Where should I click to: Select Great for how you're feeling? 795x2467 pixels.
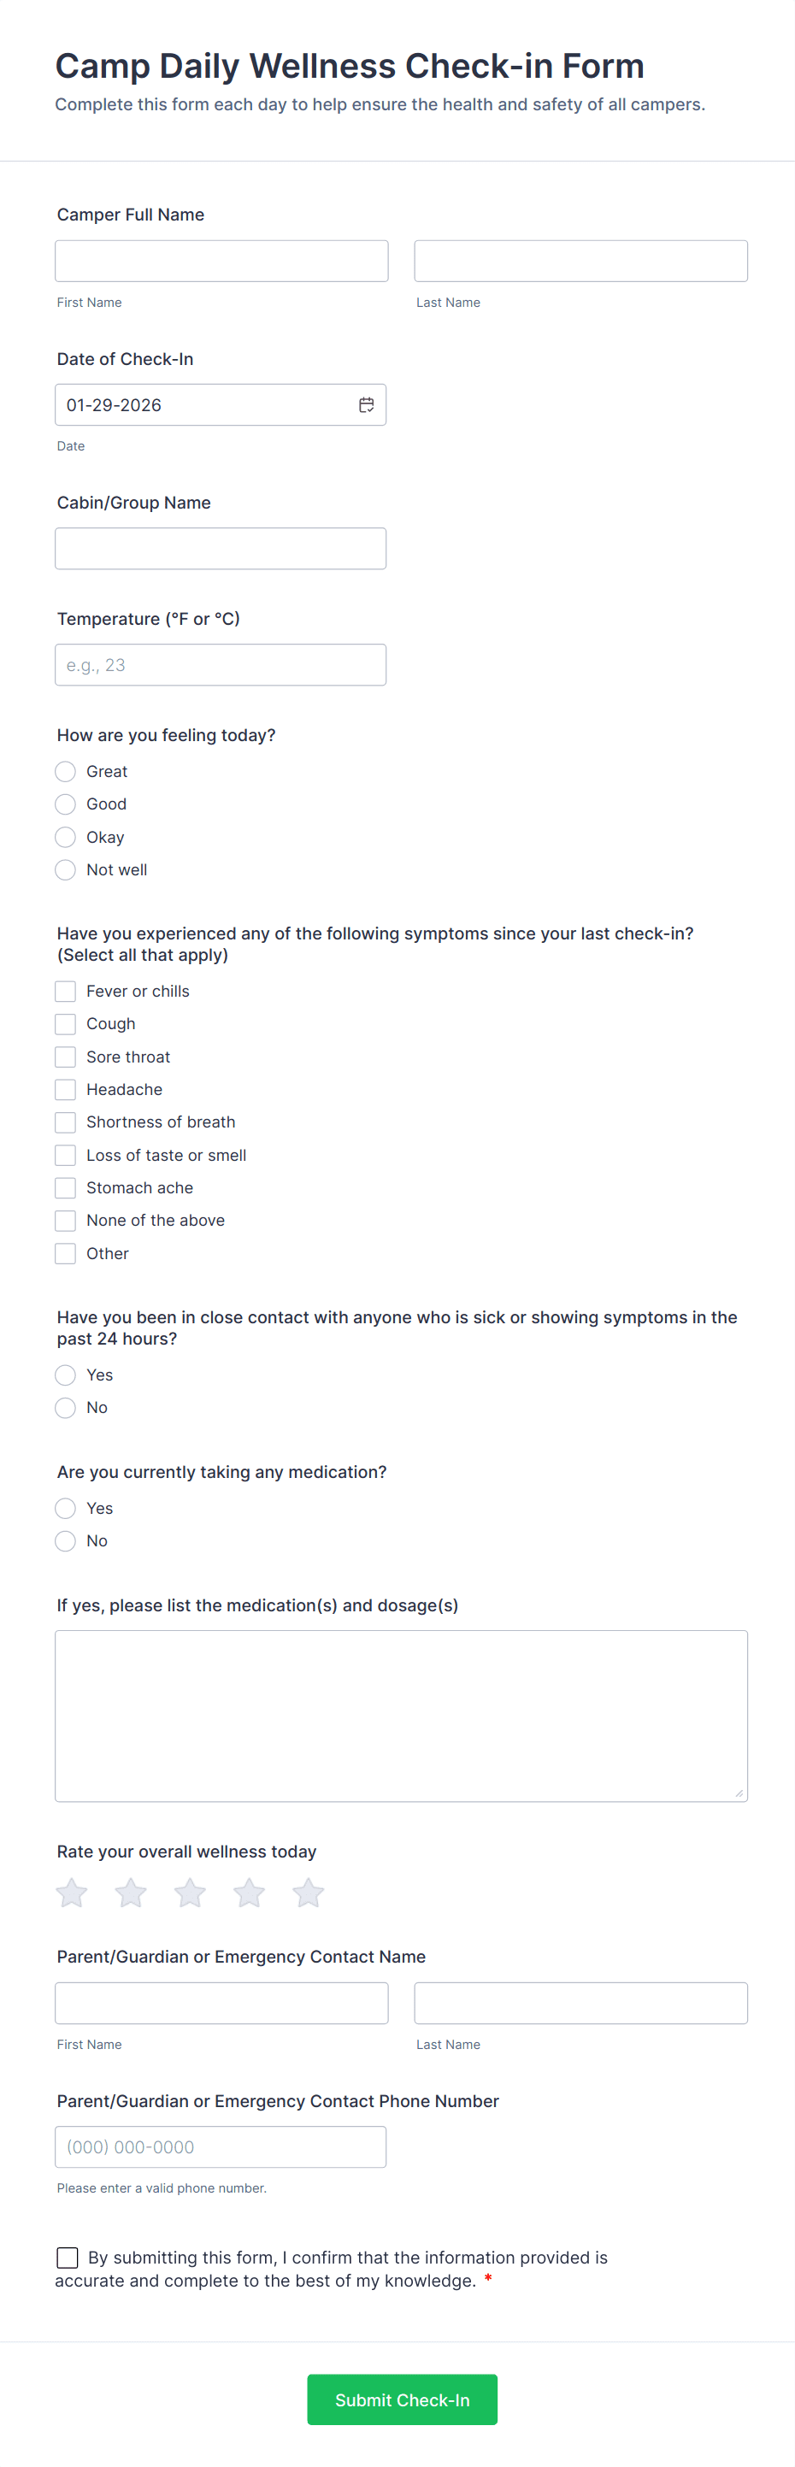pos(65,771)
